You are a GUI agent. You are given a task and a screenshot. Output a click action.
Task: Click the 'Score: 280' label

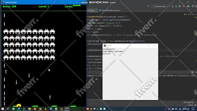pos(9,7)
